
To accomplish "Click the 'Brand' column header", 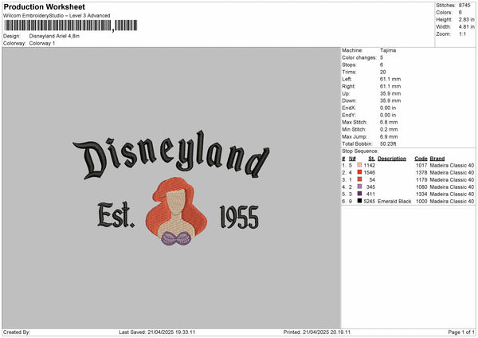I will coord(437,159).
